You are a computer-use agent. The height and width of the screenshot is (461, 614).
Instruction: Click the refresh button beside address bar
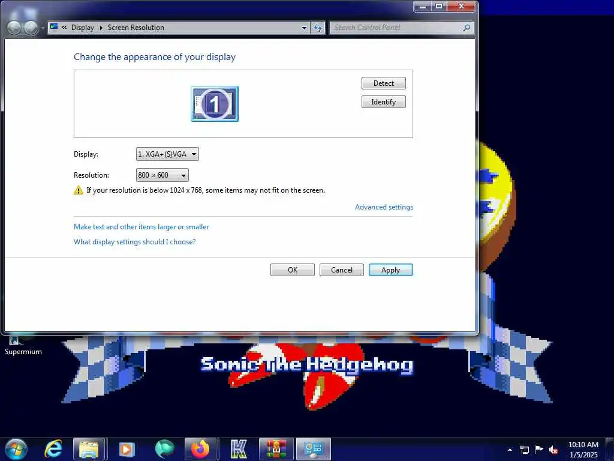coord(318,28)
